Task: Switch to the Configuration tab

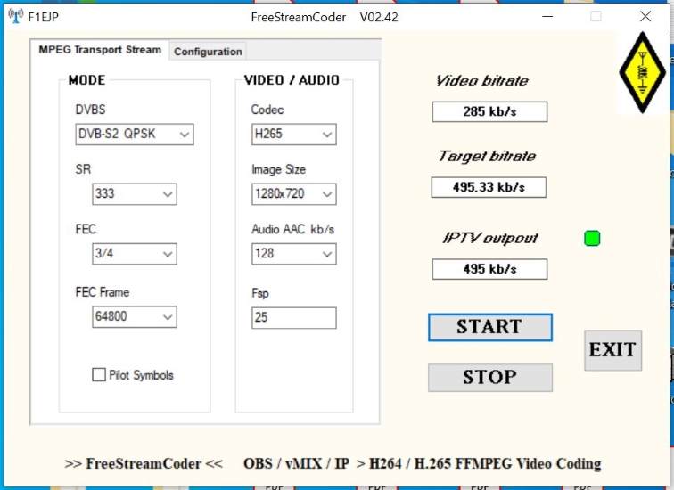Action: click(x=208, y=52)
